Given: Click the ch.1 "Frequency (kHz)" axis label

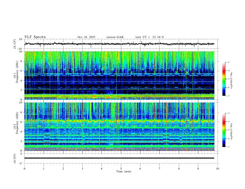Looking at the screenshot, I should pos(17,72).
